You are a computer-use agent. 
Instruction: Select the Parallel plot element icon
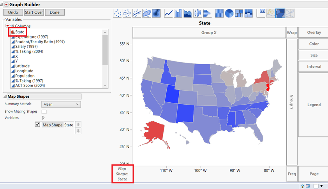(x=290, y=13)
